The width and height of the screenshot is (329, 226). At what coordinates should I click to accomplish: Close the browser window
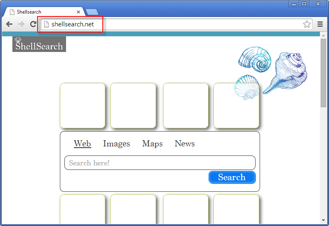(x=318, y=4)
